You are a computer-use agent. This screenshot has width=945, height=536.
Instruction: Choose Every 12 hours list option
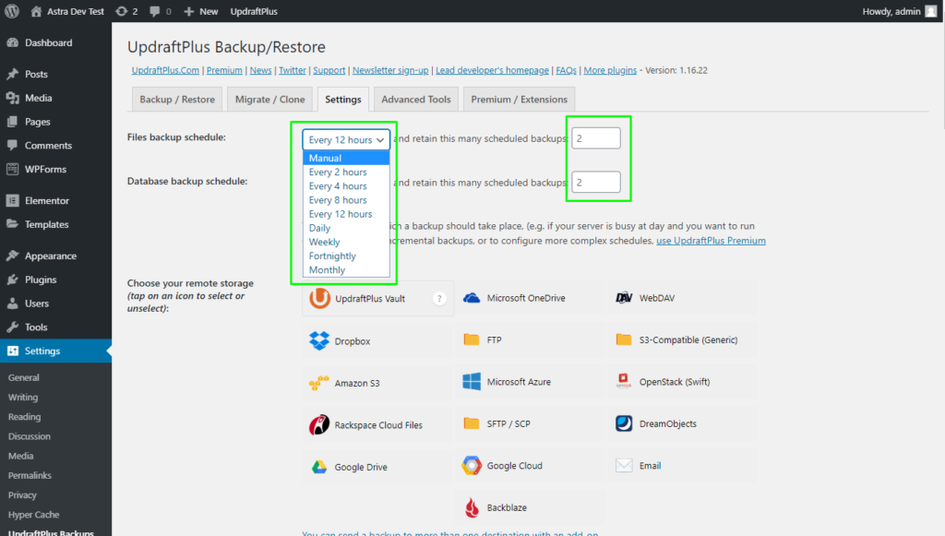tap(346, 214)
